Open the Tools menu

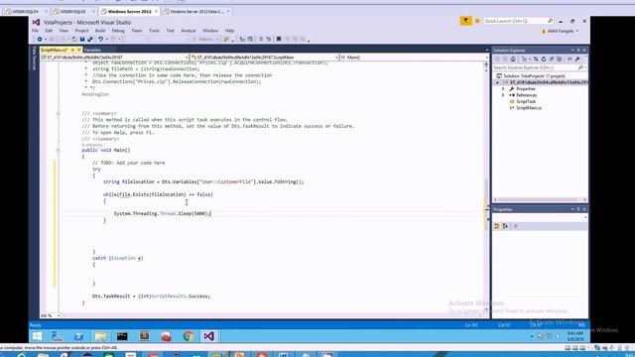[154, 31]
